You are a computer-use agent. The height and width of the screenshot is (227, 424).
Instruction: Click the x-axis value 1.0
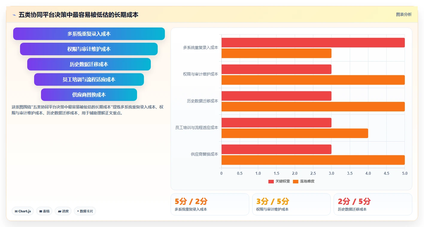258,173
